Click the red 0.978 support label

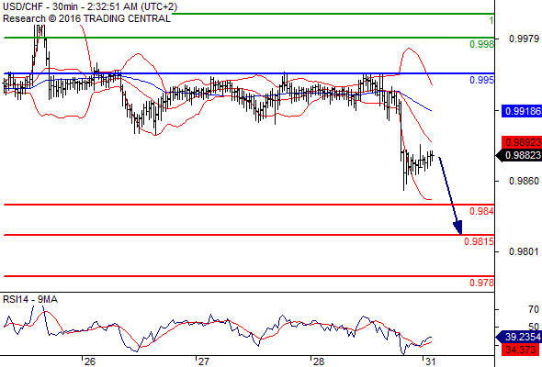point(481,283)
